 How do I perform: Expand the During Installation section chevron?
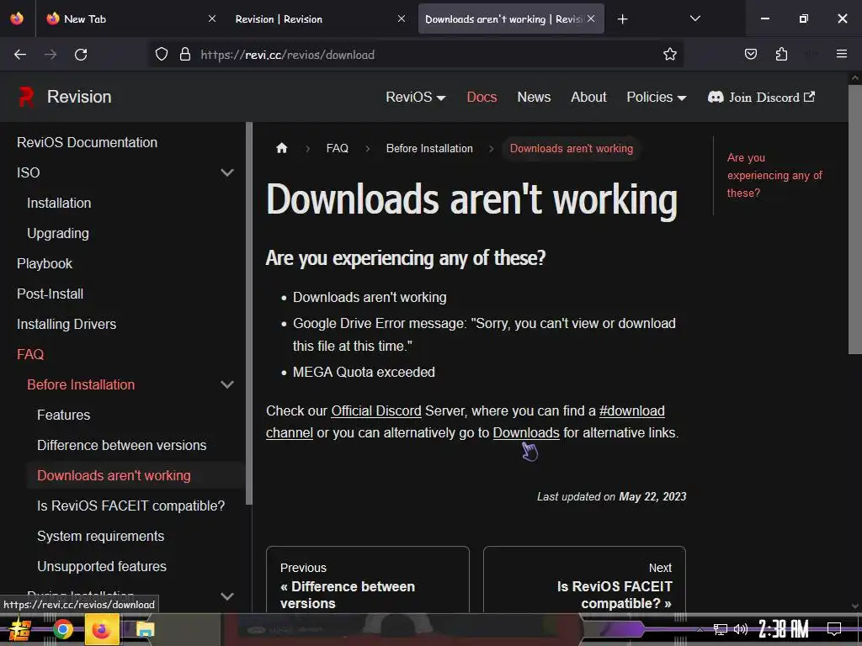tap(227, 596)
